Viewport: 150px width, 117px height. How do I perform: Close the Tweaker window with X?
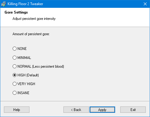point(145,4)
